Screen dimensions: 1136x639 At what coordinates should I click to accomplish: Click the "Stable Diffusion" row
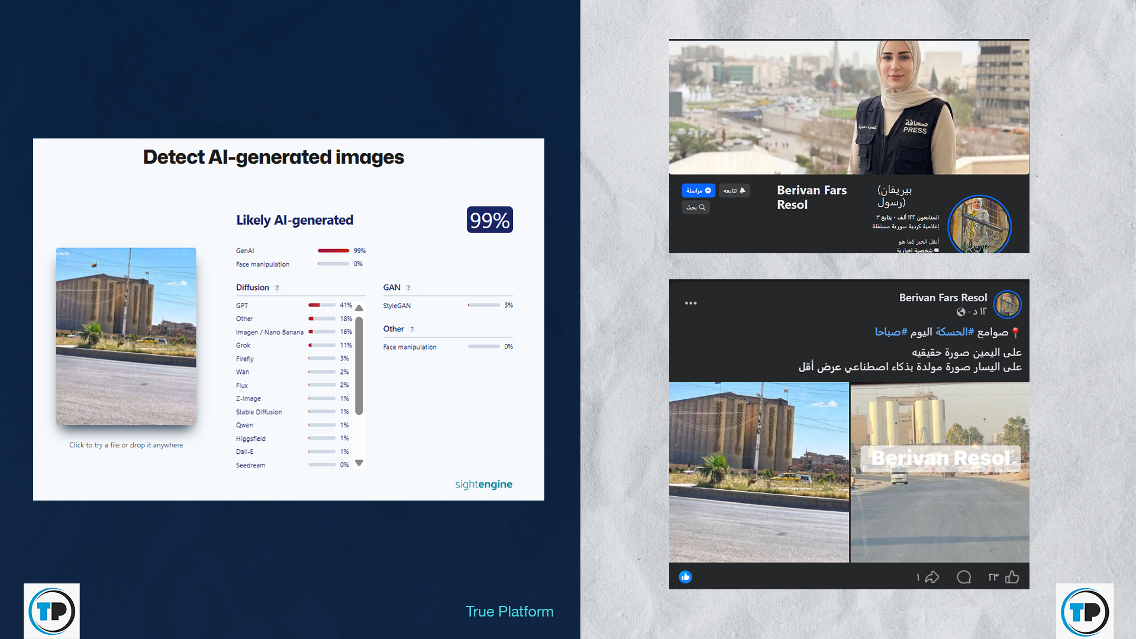coord(293,412)
